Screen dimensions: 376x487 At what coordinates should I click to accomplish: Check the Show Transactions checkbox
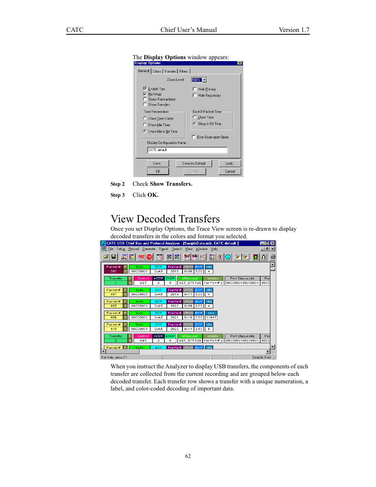(145, 99)
